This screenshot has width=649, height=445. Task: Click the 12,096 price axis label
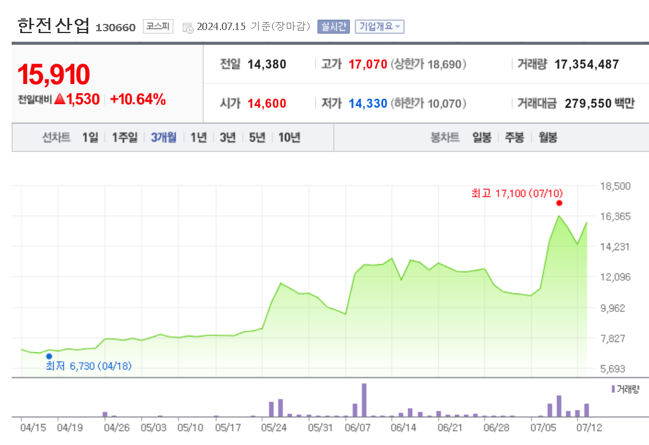[x=615, y=277]
